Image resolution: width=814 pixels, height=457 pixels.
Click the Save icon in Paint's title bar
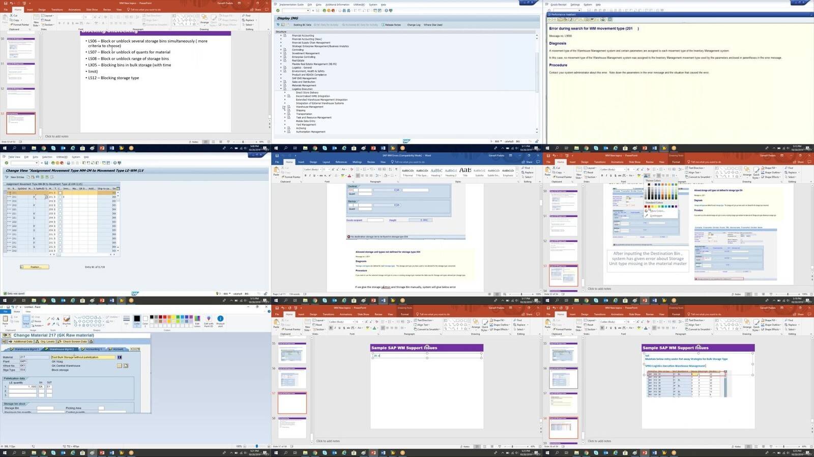point(8,307)
